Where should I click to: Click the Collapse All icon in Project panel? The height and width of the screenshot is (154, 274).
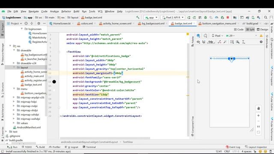32,24
